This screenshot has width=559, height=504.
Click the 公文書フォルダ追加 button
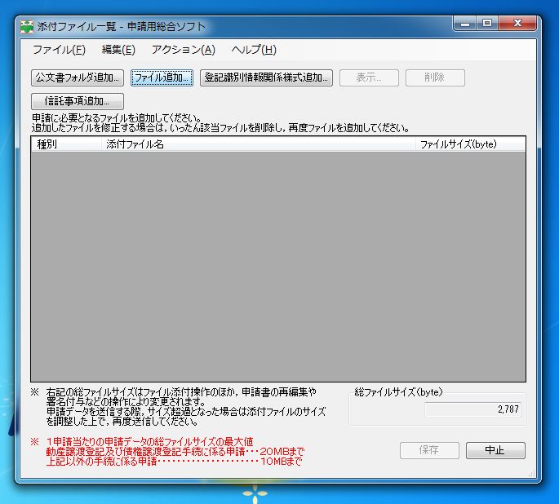tap(77, 78)
